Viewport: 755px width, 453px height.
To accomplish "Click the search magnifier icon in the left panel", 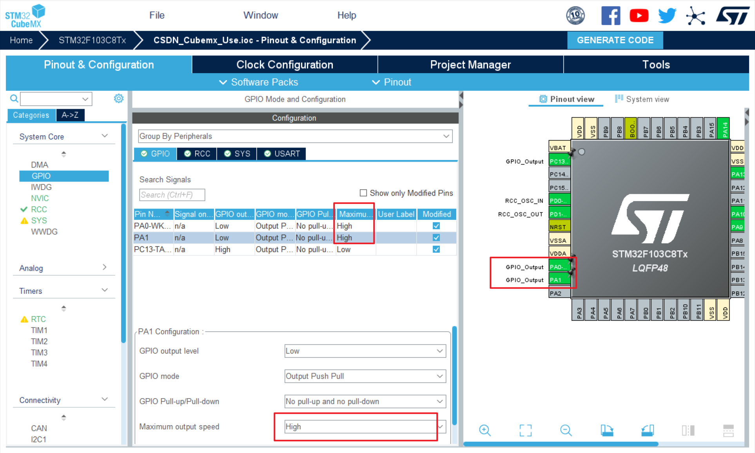I will point(14,99).
